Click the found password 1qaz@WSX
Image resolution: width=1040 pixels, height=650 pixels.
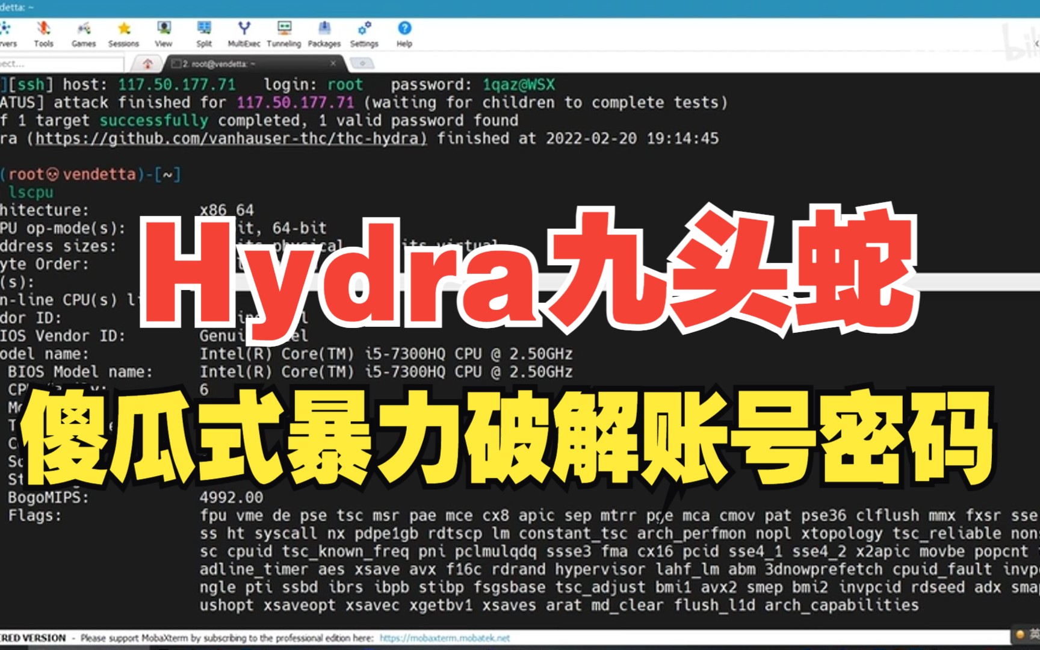pyautogui.click(x=519, y=85)
